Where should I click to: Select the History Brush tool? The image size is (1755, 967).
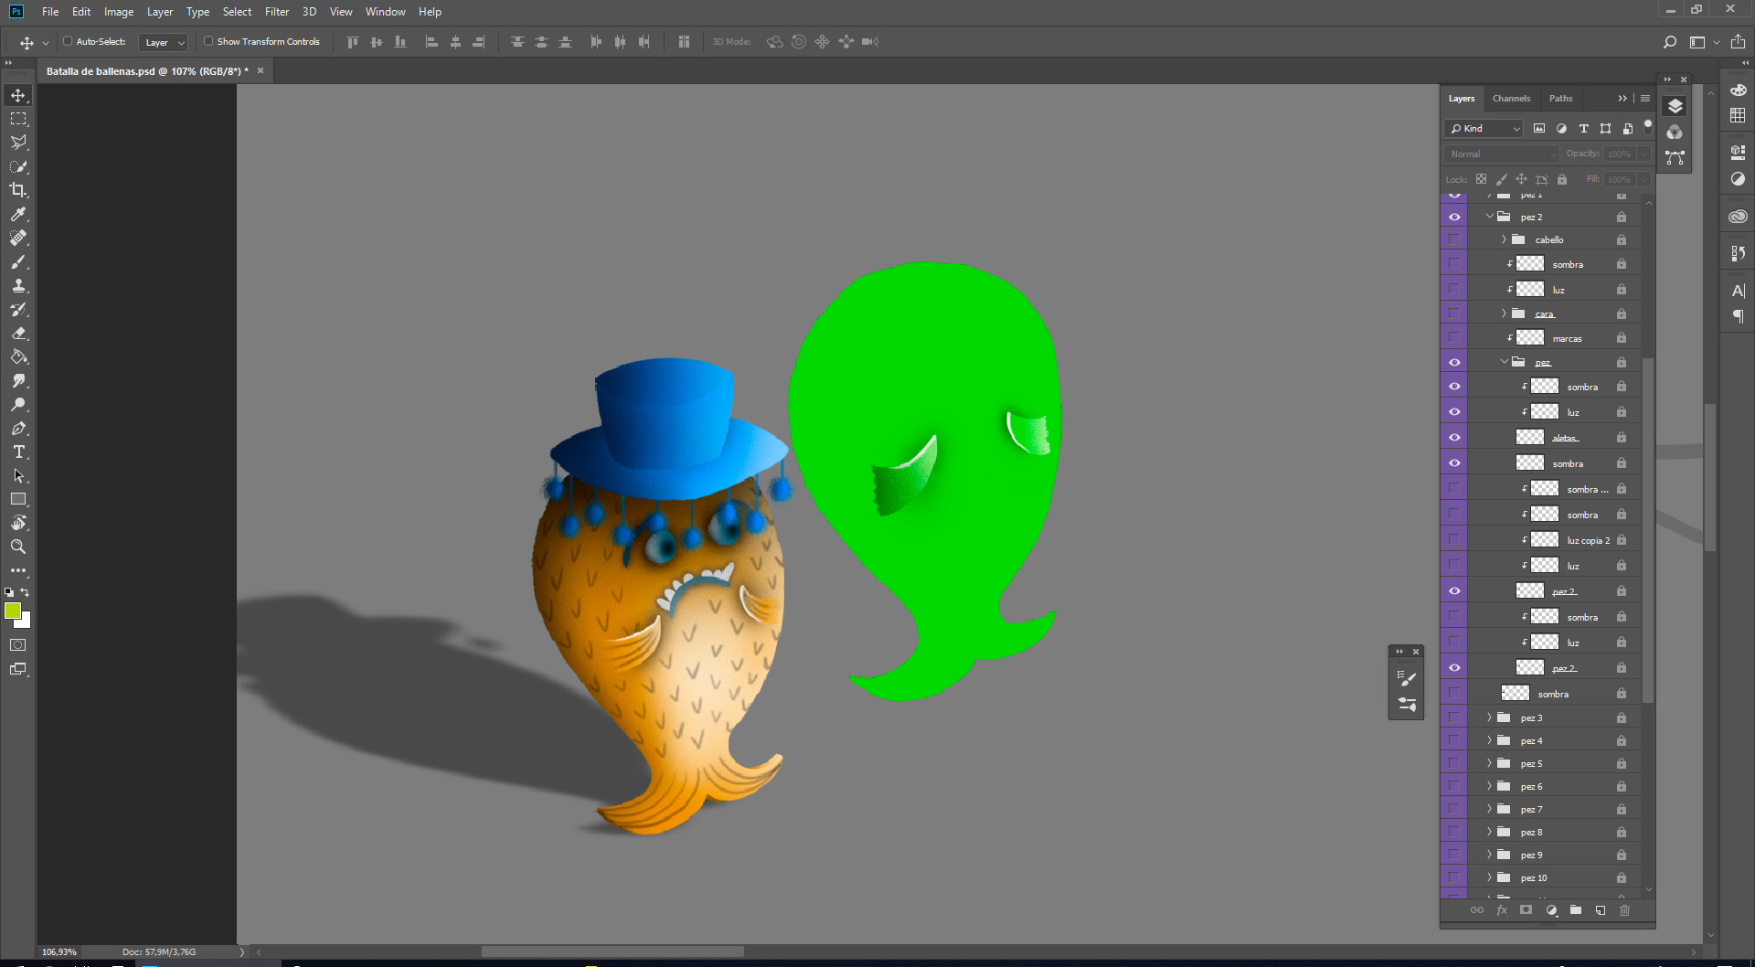(18, 309)
